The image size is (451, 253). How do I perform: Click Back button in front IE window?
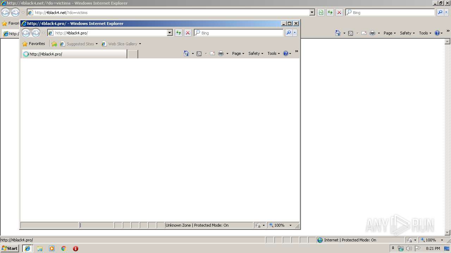pyautogui.click(x=26, y=33)
